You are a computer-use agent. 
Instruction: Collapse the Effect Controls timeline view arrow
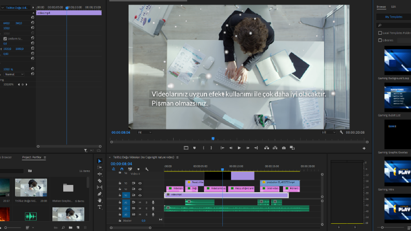[x=33, y=8]
